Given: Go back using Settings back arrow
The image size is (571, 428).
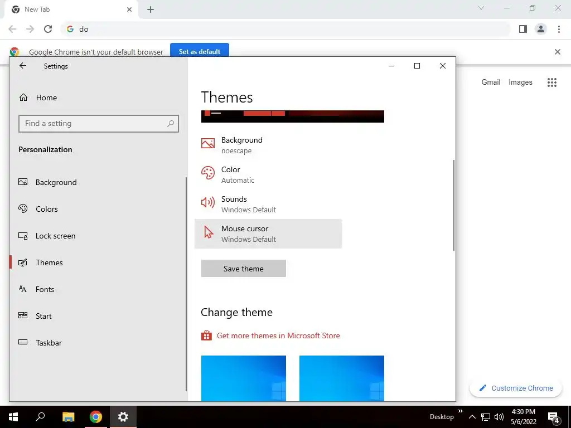Looking at the screenshot, I should [23, 66].
